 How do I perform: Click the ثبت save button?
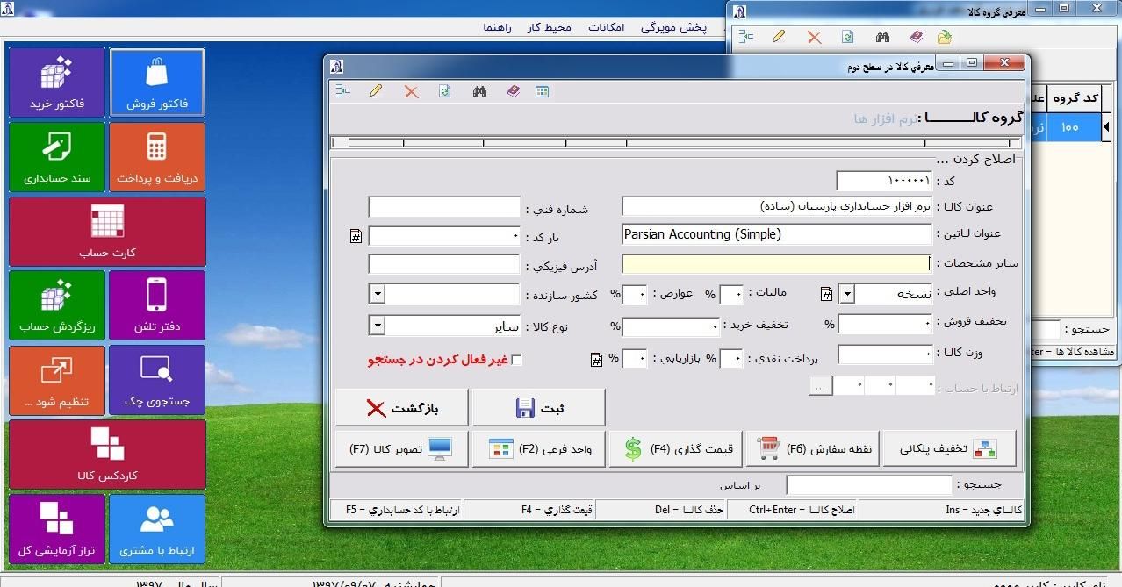point(538,408)
